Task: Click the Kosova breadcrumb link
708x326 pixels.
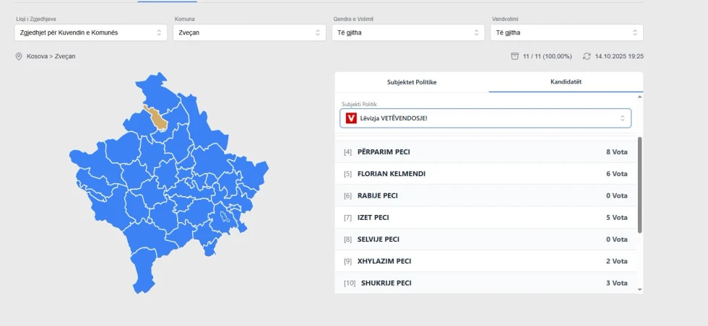Action: (37, 56)
